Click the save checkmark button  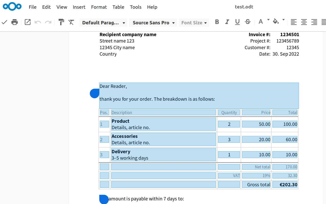[x=4, y=22]
